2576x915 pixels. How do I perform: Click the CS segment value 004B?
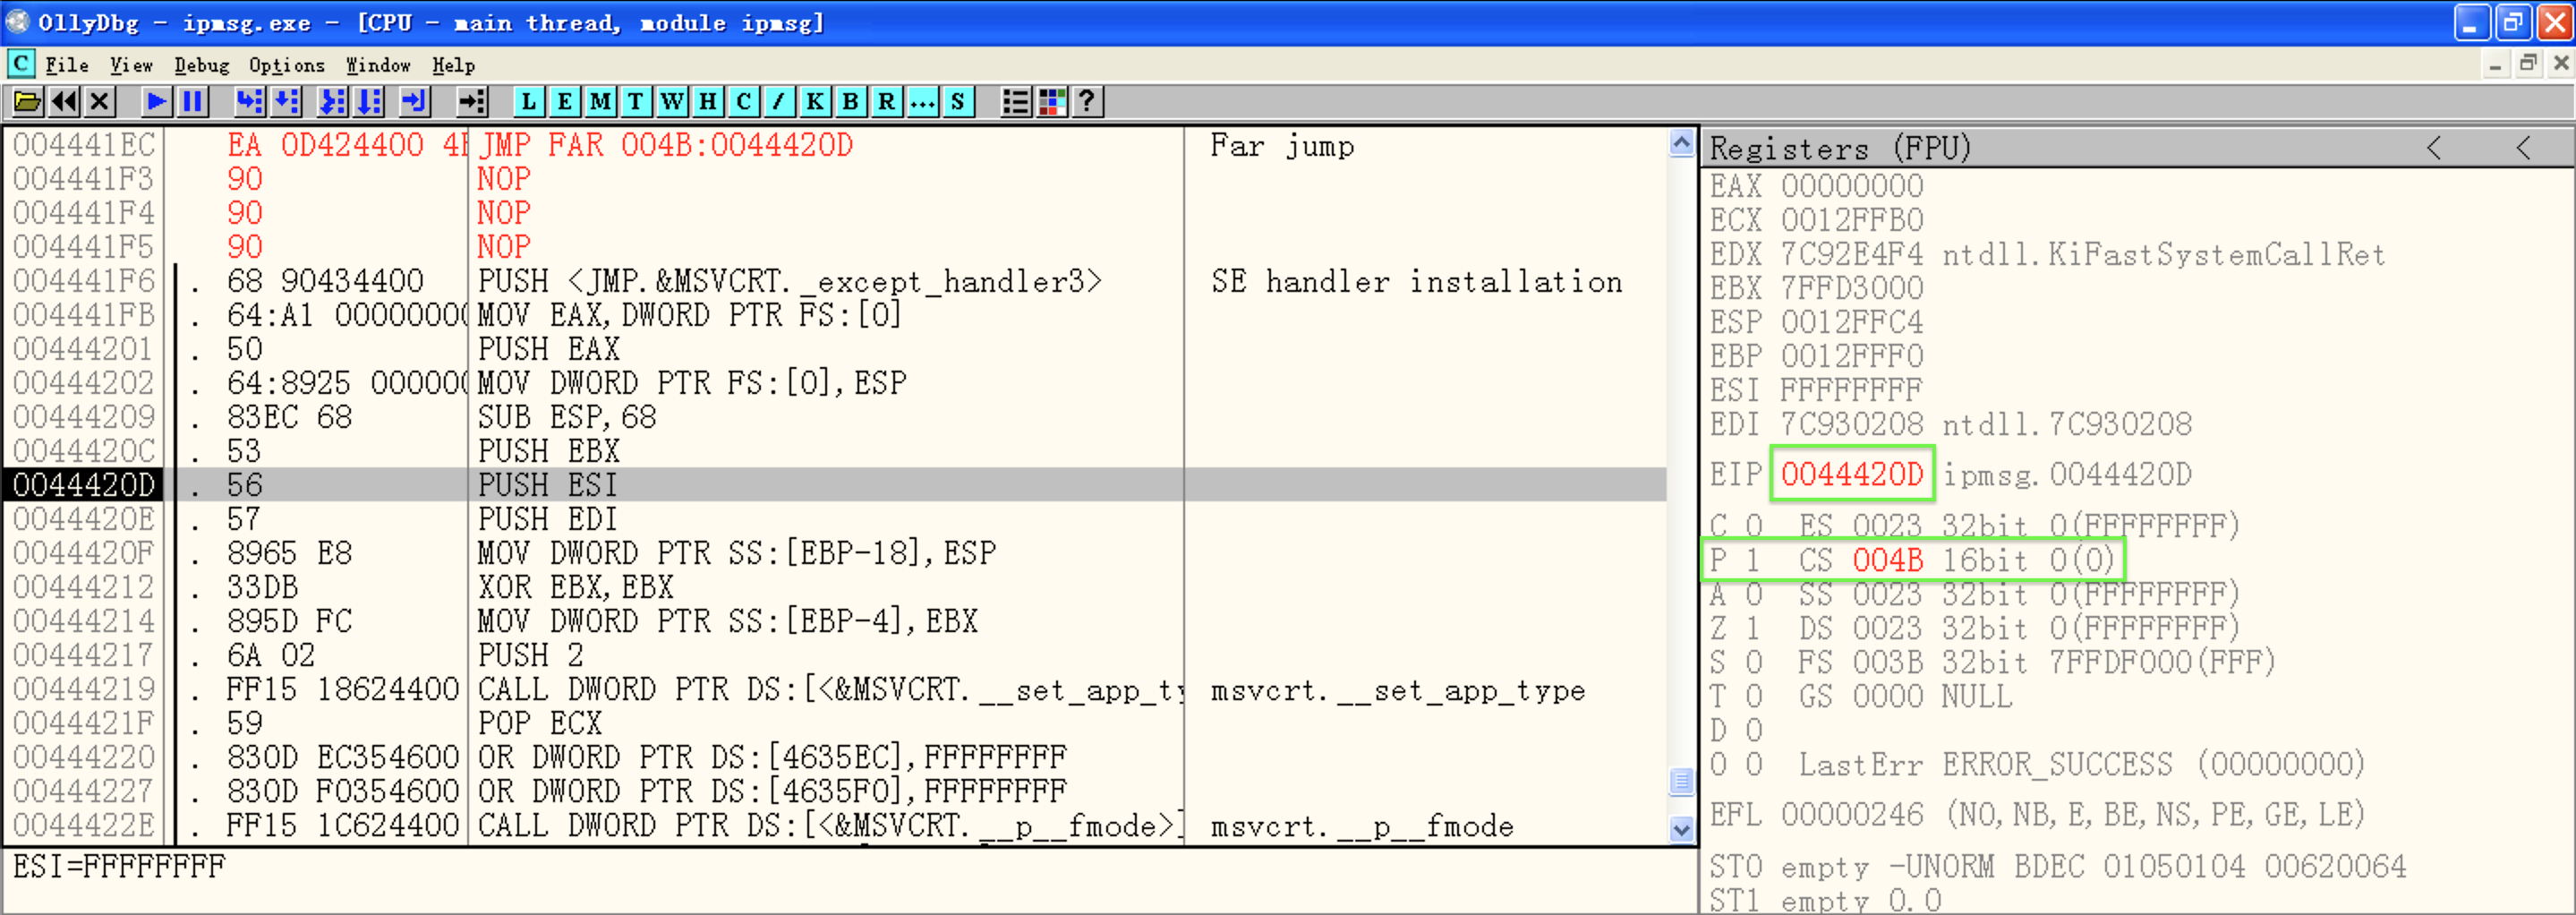[1888, 560]
